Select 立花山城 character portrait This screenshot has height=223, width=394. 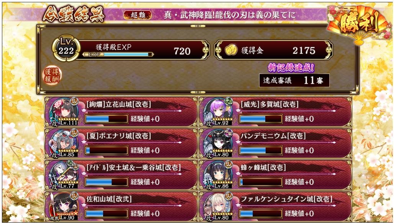[x=64, y=112]
